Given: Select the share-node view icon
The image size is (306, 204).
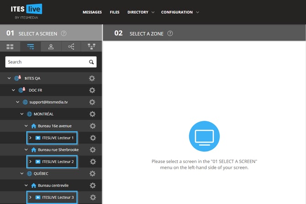Looking at the screenshot, I should [71, 46].
